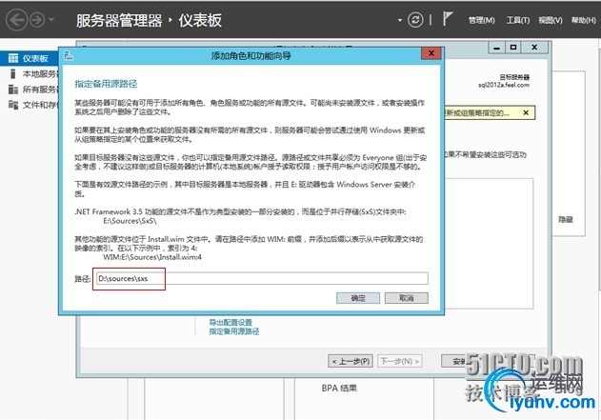The image size is (601, 420).
Task: Dismiss the yellow warning banner with X
Action: click(x=526, y=112)
